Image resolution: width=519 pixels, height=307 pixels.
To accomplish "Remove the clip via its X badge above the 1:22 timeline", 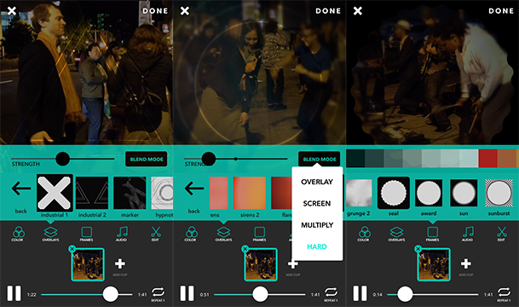I will click(72, 249).
